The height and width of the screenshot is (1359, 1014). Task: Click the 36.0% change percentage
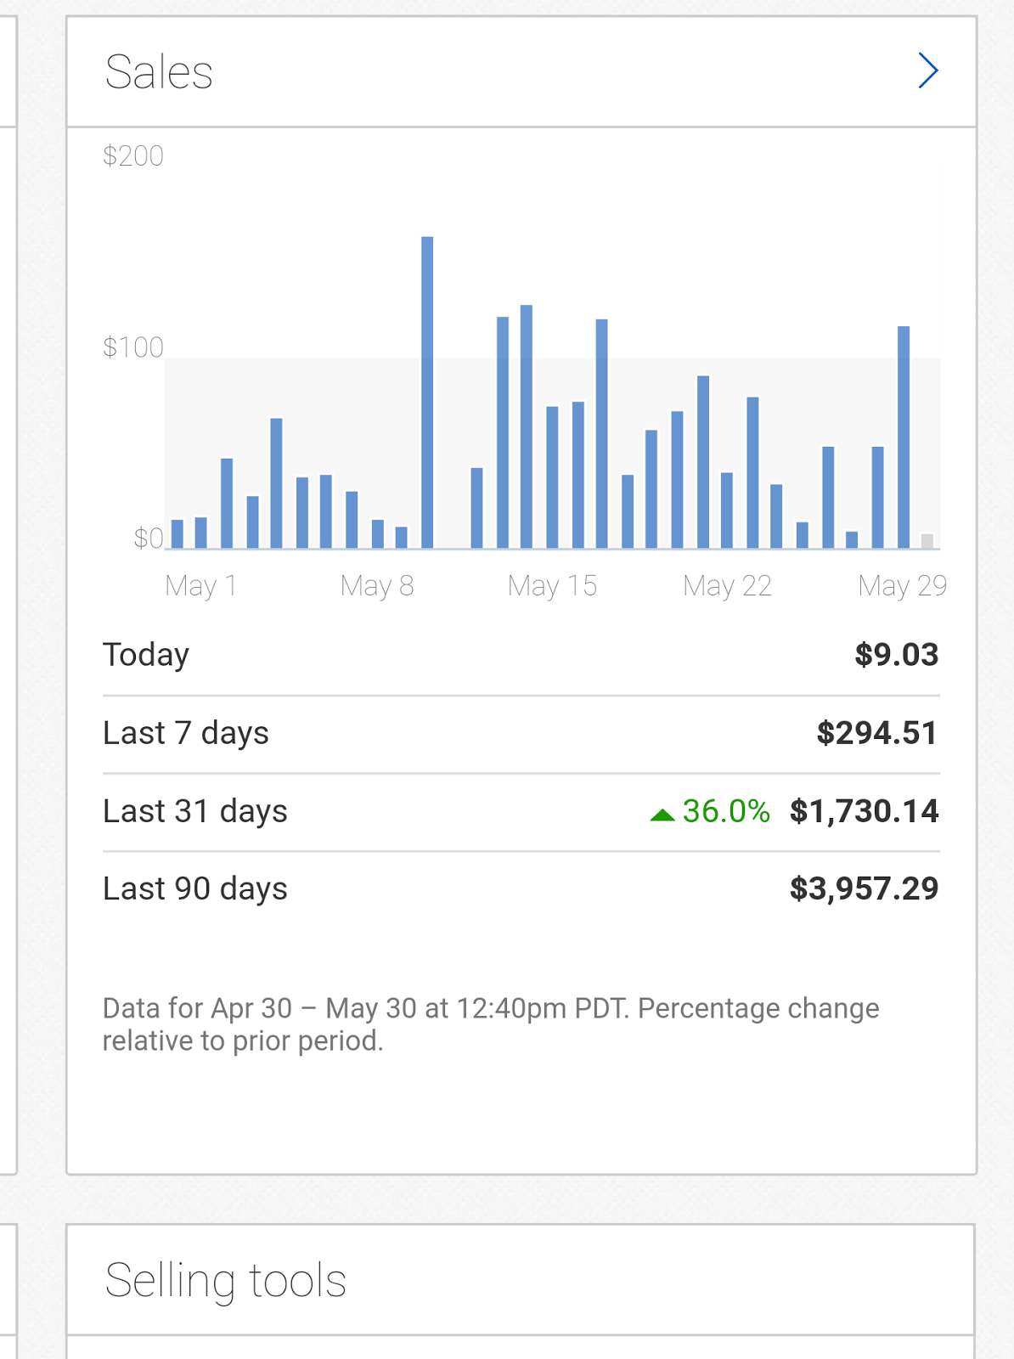[x=726, y=811]
